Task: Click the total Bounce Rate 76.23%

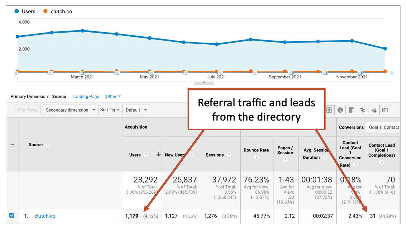Action: [x=256, y=179]
